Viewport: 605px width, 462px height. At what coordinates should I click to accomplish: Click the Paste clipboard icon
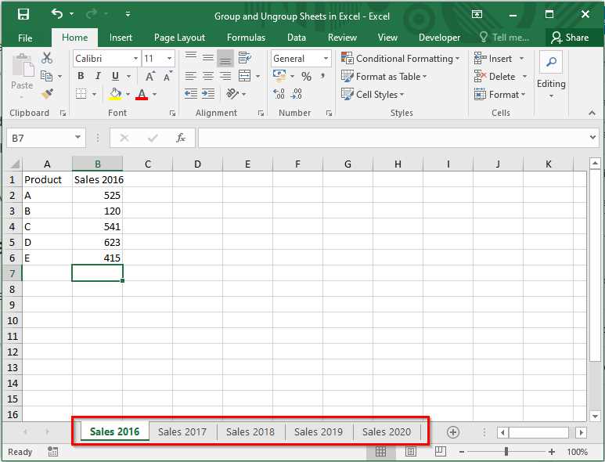point(23,66)
